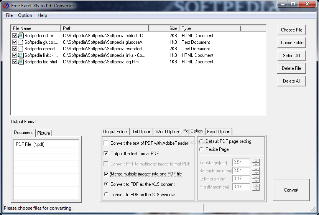
Task: Open the Option menu
Action: pyautogui.click(x=25, y=15)
